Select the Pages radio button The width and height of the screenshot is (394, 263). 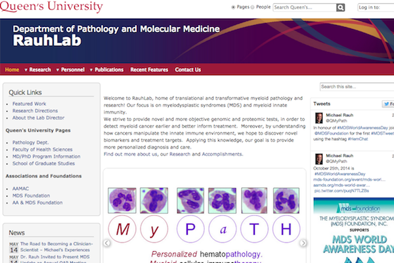[234, 7]
